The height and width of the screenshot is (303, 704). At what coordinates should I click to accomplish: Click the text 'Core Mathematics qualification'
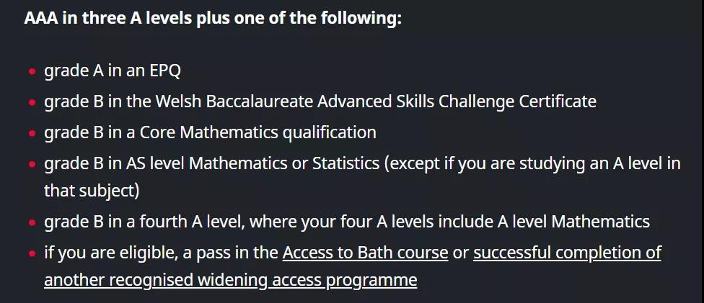click(258, 132)
